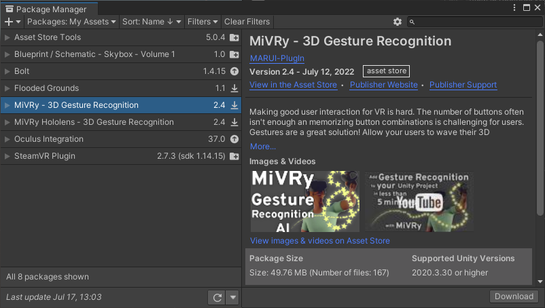Expand the Oculus Integration row
Image resolution: width=545 pixels, height=308 pixels.
tap(7, 139)
